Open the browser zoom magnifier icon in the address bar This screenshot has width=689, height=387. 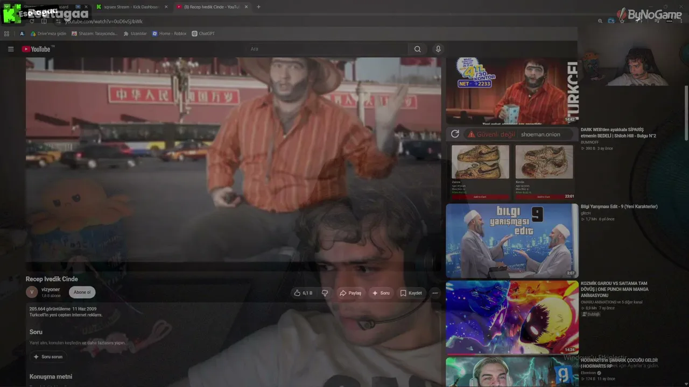tap(600, 21)
